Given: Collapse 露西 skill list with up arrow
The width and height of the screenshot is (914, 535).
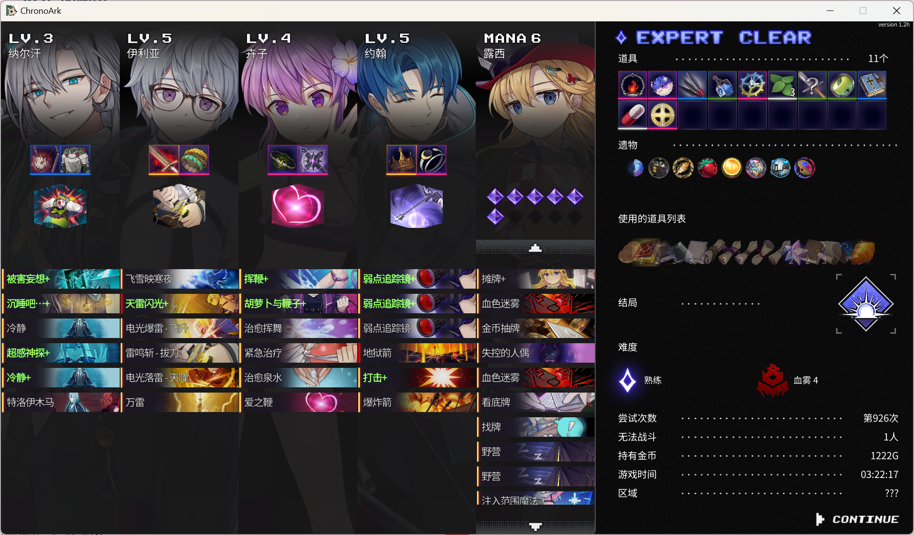Looking at the screenshot, I should 535,248.
